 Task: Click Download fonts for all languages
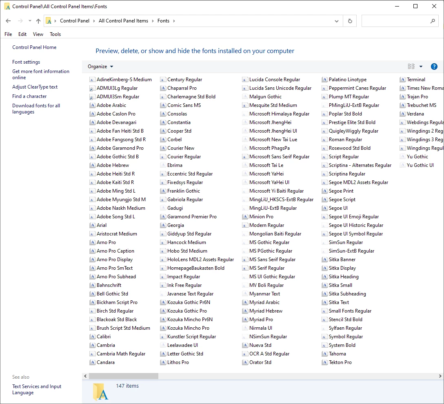36,109
